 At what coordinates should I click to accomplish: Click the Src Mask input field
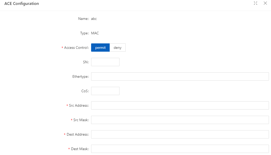click(180, 120)
